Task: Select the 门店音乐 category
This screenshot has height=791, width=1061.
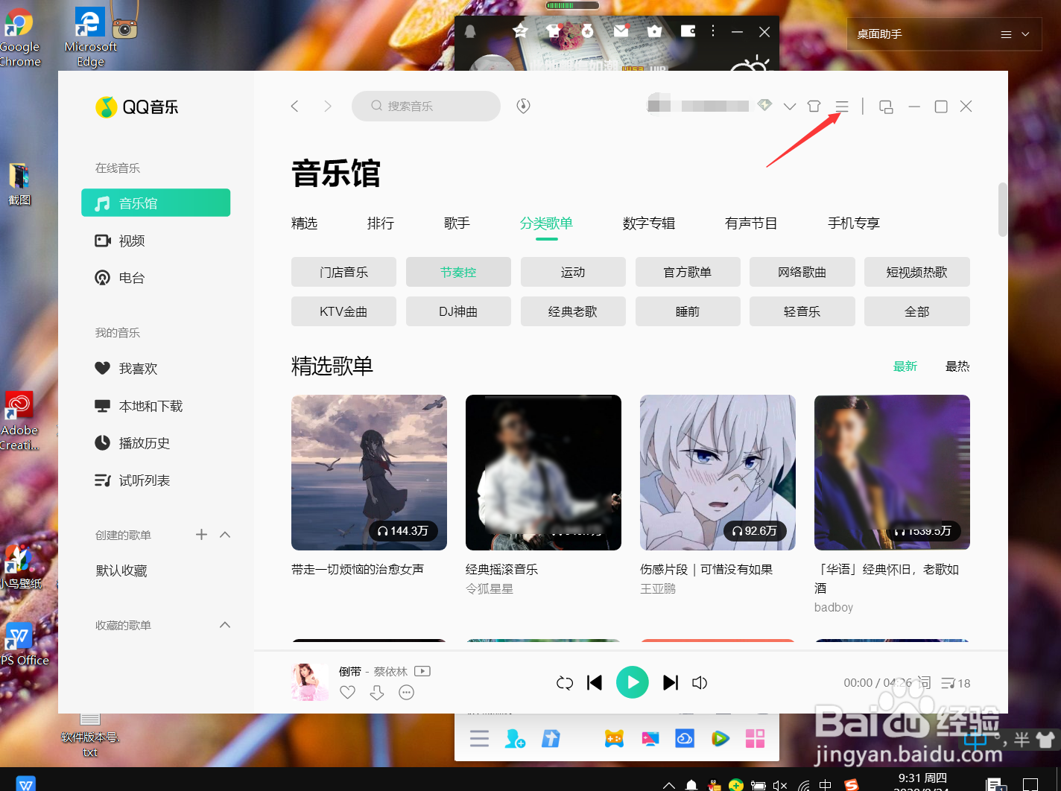Action: 343,272
